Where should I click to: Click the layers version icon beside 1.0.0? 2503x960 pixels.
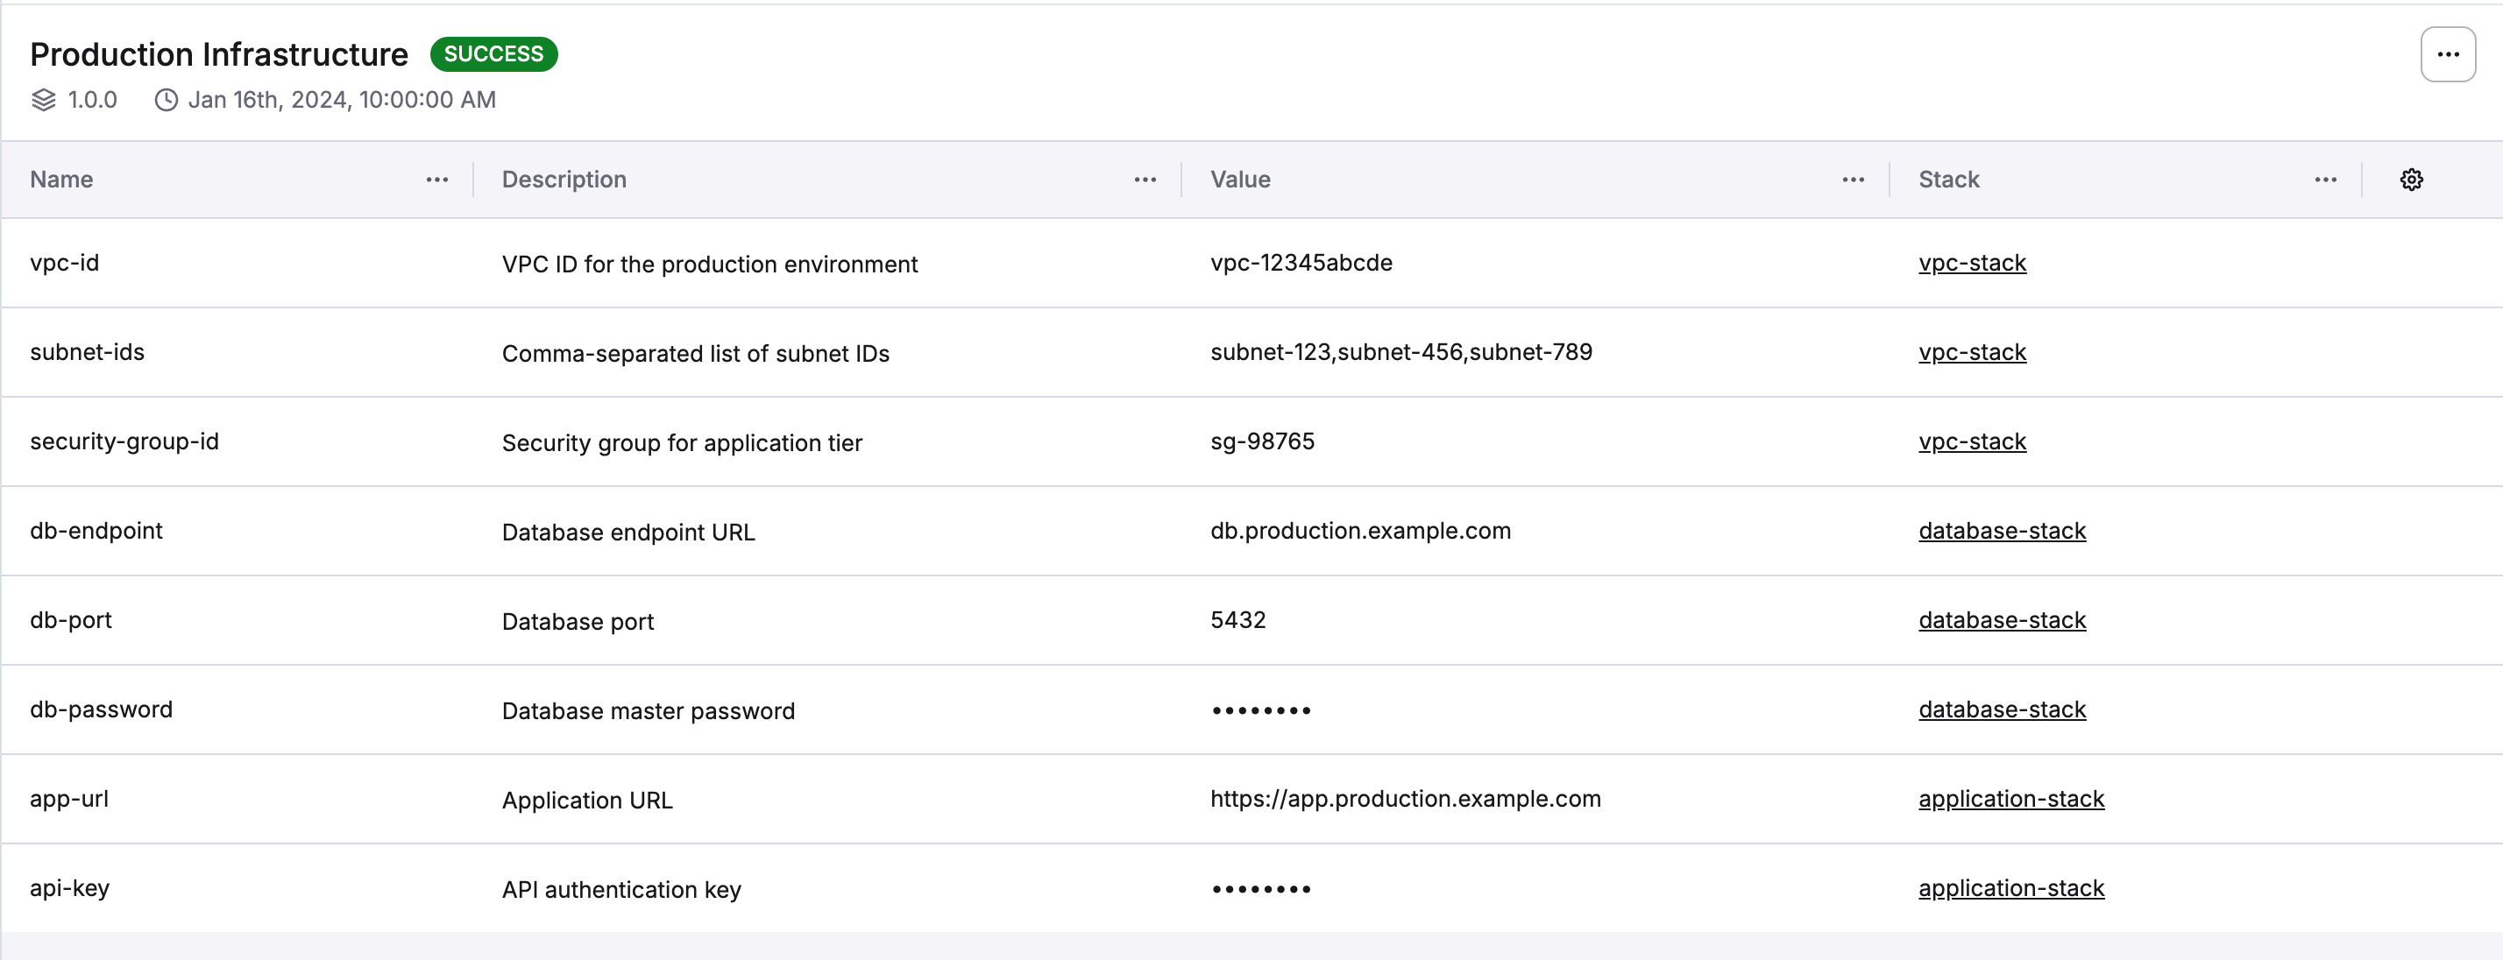click(44, 100)
